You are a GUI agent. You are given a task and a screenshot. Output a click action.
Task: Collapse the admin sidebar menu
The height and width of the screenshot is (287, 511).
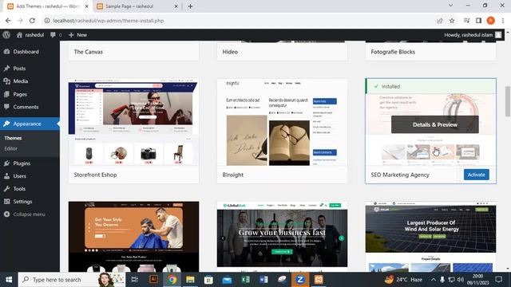(29, 214)
